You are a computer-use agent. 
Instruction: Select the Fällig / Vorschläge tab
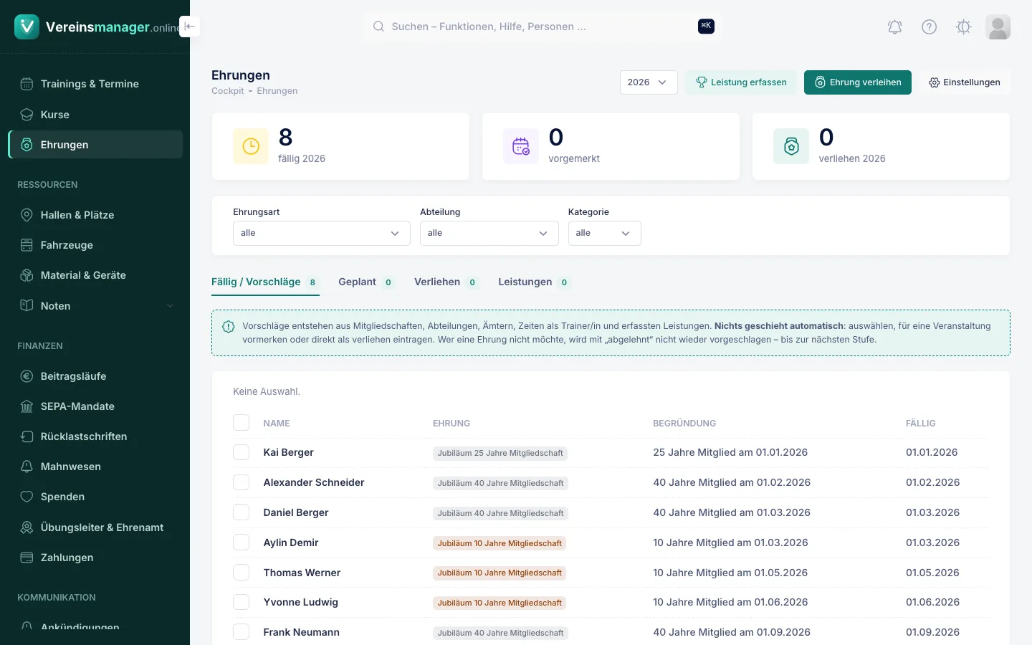(x=265, y=282)
